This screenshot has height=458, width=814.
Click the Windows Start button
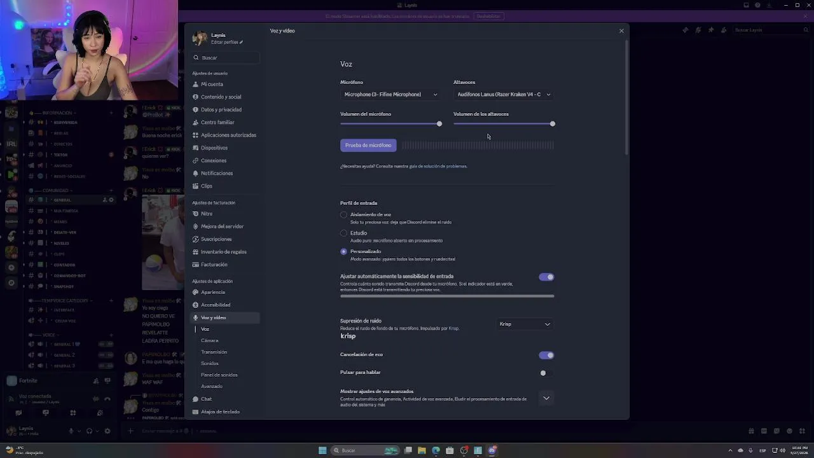tap(322, 450)
